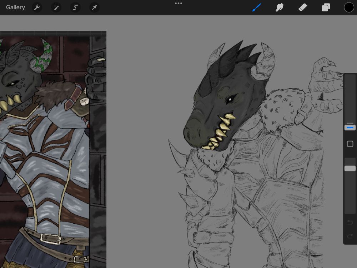This screenshot has width=357, height=268.
Task: Open the black color swatch picker
Action: tap(349, 7)
